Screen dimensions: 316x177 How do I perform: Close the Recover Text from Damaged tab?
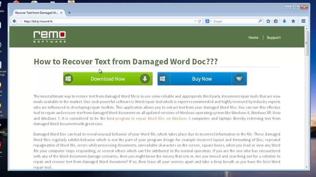pos(61,13)
